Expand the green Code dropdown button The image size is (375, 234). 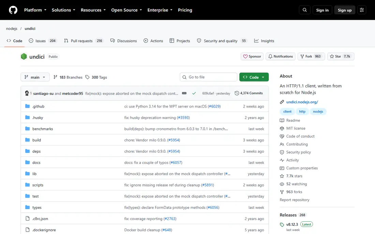(254, 77)
